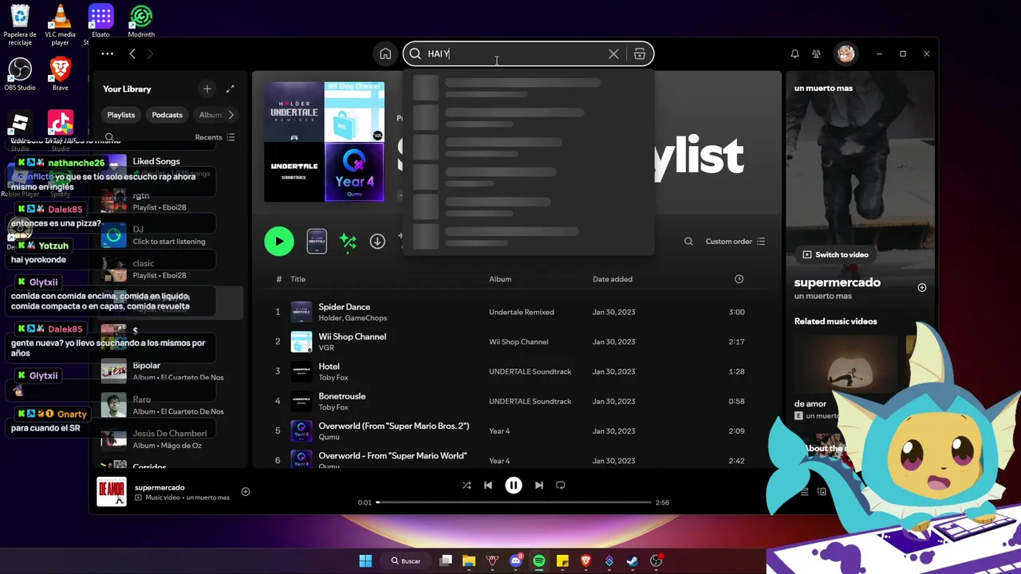Show more filter chips with the right chevron
Image resolution: width=1021 pixels, height=574 pixels.
point(231,115)
